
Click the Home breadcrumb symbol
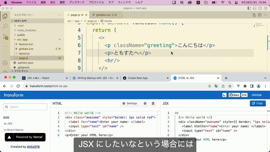(x=106, y=21)
